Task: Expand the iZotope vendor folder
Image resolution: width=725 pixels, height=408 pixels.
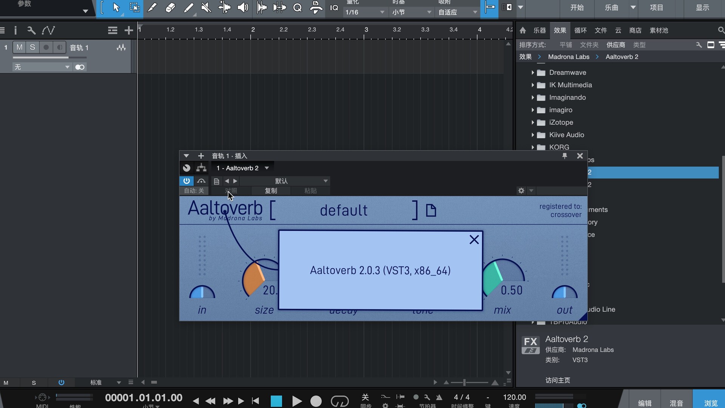Action: 532,122
